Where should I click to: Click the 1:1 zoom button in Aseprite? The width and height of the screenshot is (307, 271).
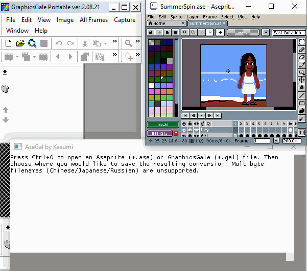pyautogui.click(x=302, y=133)
